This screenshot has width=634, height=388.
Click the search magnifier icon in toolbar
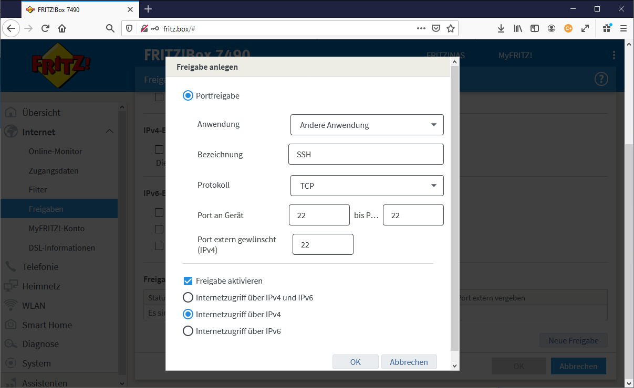(x=110, y=28)
